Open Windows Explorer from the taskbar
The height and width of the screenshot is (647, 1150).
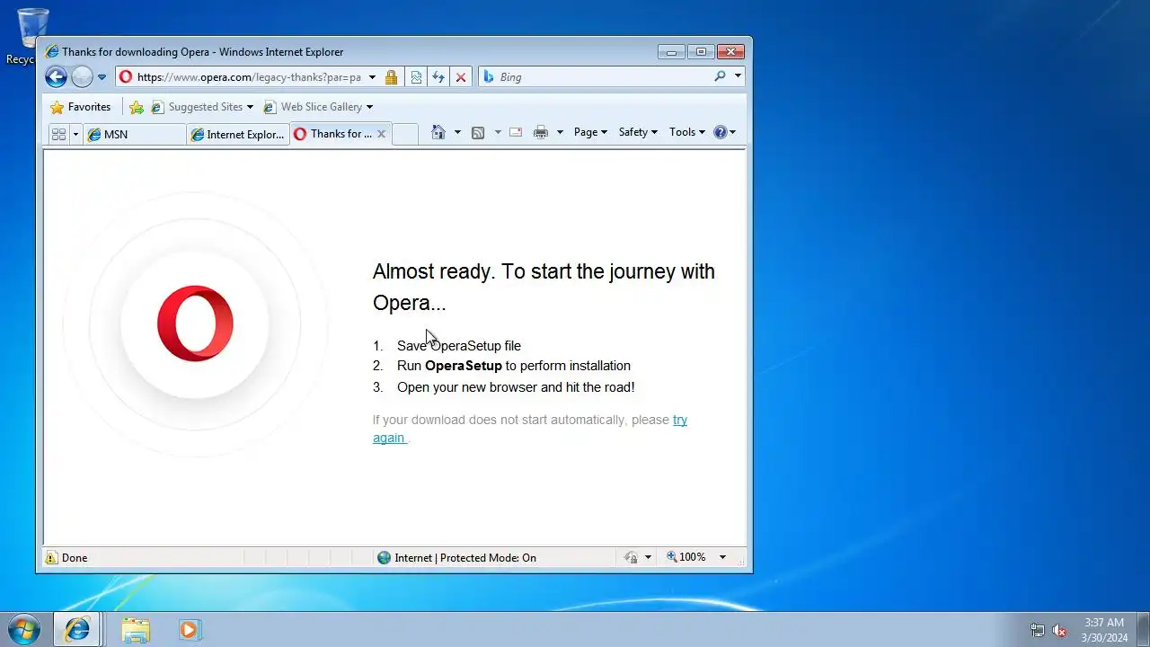click(x=136, y=630)
